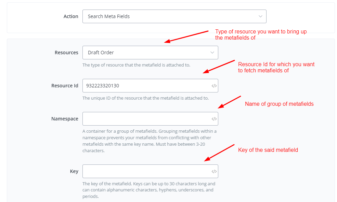Click the Namespace field label
The height and width of the screenshot is (202, 337).
pyautogui.click(x=65, y=119)
